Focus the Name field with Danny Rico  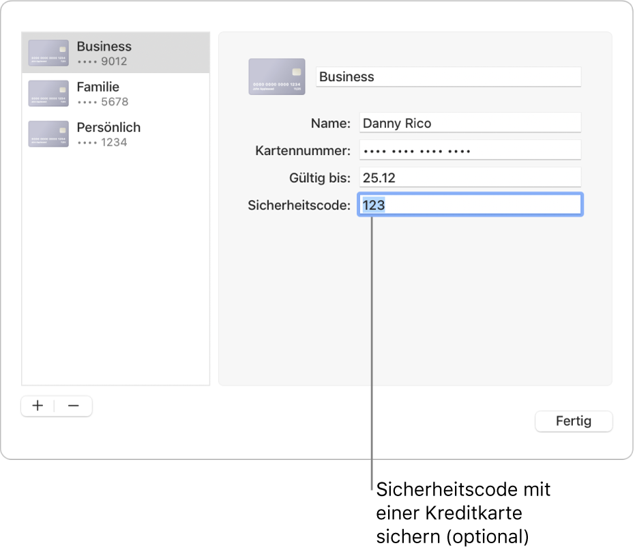(469, 124)
